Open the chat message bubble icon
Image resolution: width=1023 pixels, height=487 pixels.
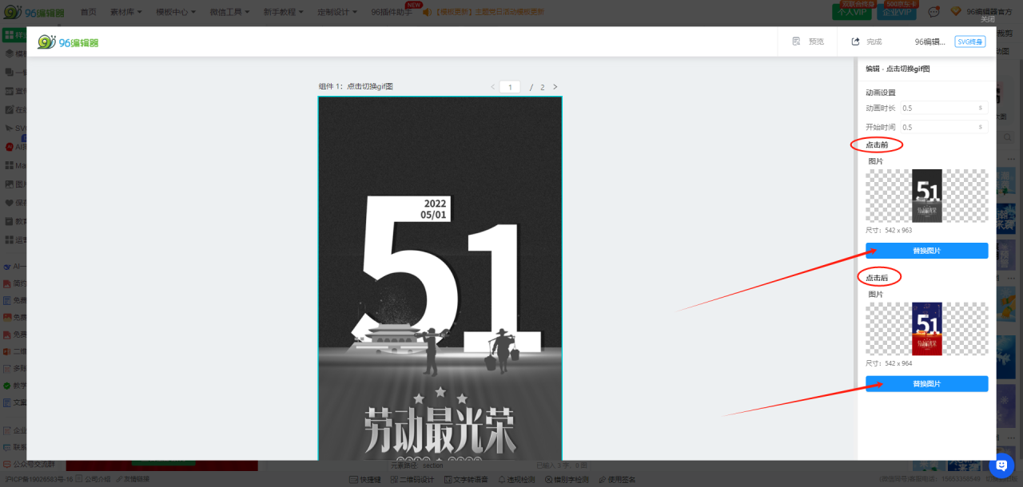coord(933,12)
